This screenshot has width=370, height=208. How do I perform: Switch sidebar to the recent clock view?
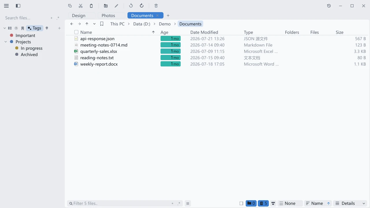[x=16, y=28]
